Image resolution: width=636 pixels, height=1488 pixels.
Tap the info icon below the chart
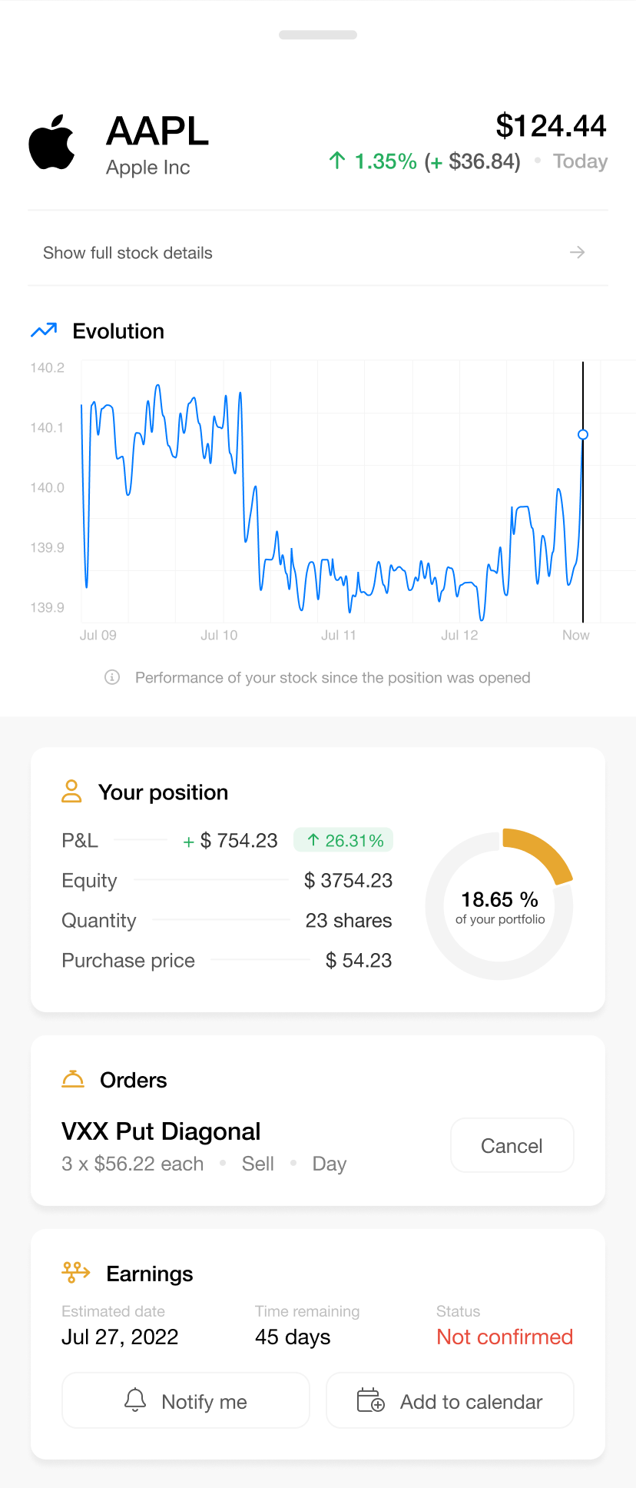pyautogui.click(x=112, y=677)
